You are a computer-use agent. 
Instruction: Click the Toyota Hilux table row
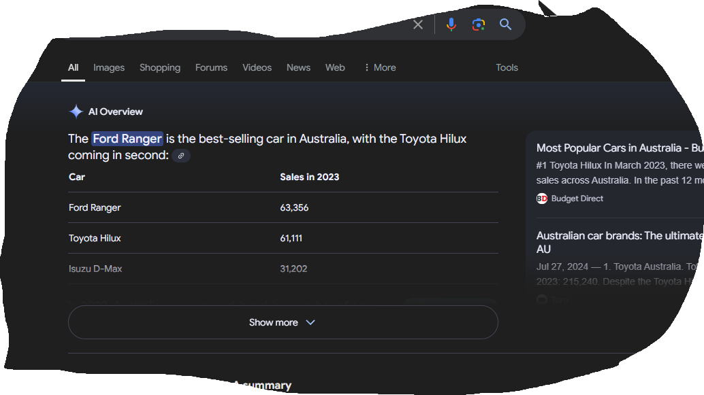coord(283,238)
